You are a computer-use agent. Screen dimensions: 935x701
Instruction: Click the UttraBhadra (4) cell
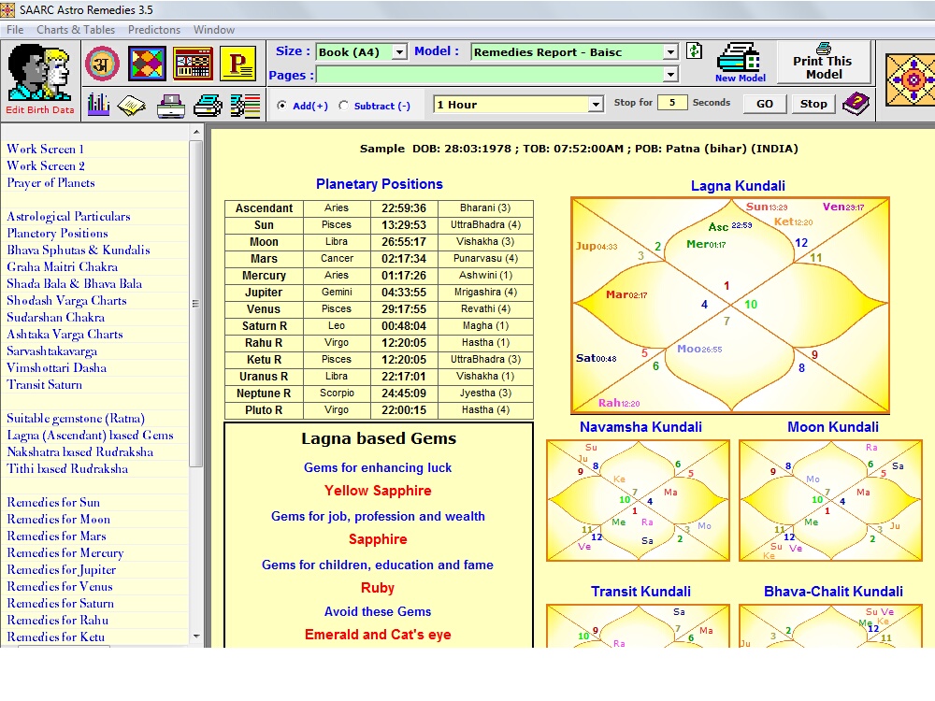pyautogui.click(x=485, y=224)
